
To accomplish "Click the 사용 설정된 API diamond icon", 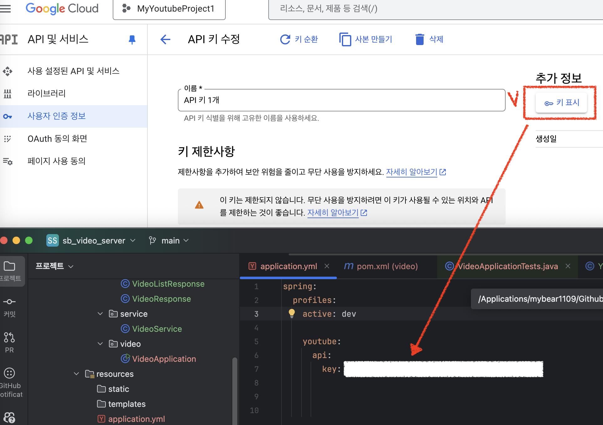I will coord(8,71).
